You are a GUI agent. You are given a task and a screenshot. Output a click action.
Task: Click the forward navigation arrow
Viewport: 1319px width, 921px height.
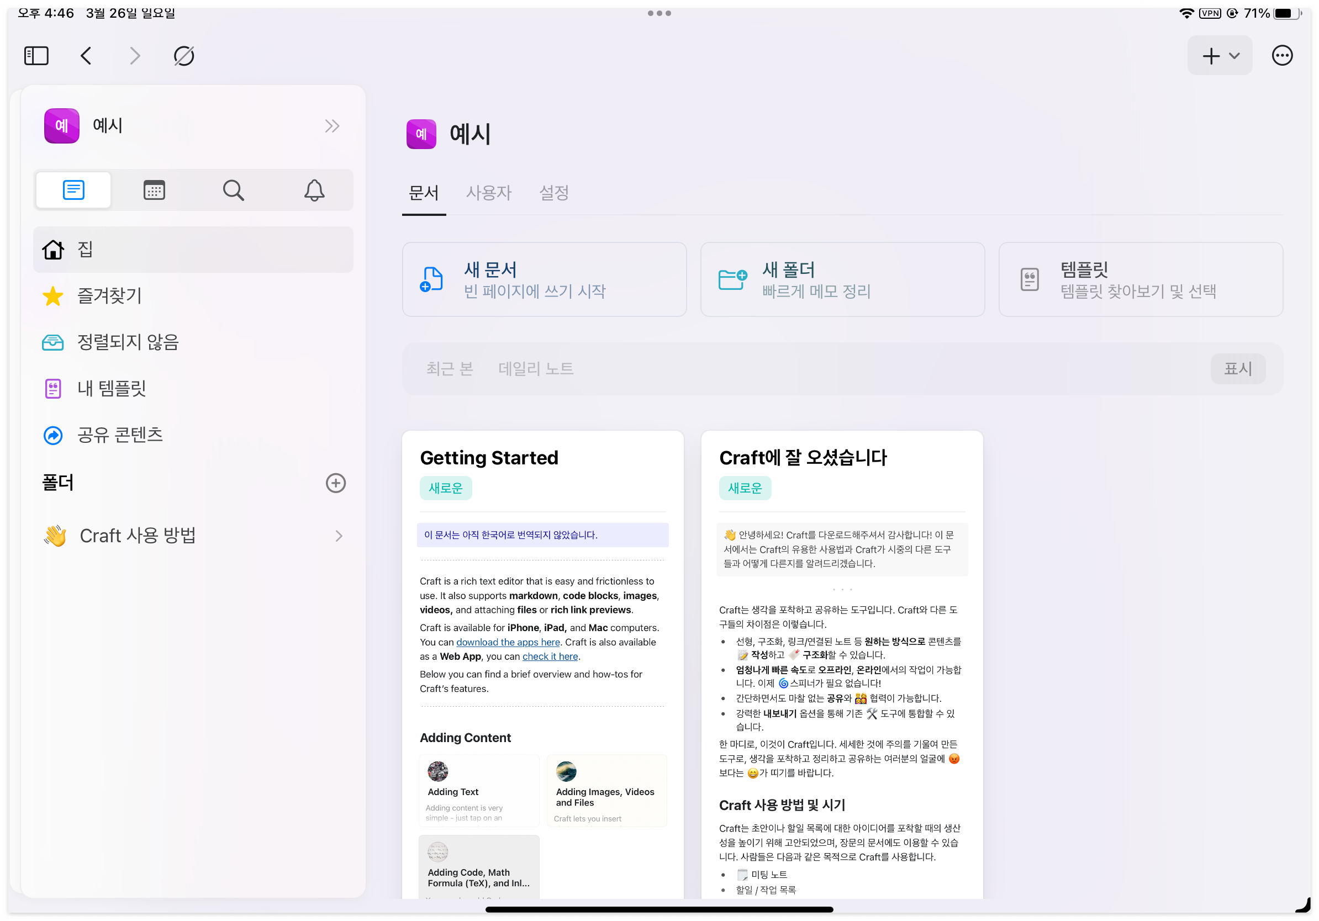pyautogui.click(x=134, y=55)
